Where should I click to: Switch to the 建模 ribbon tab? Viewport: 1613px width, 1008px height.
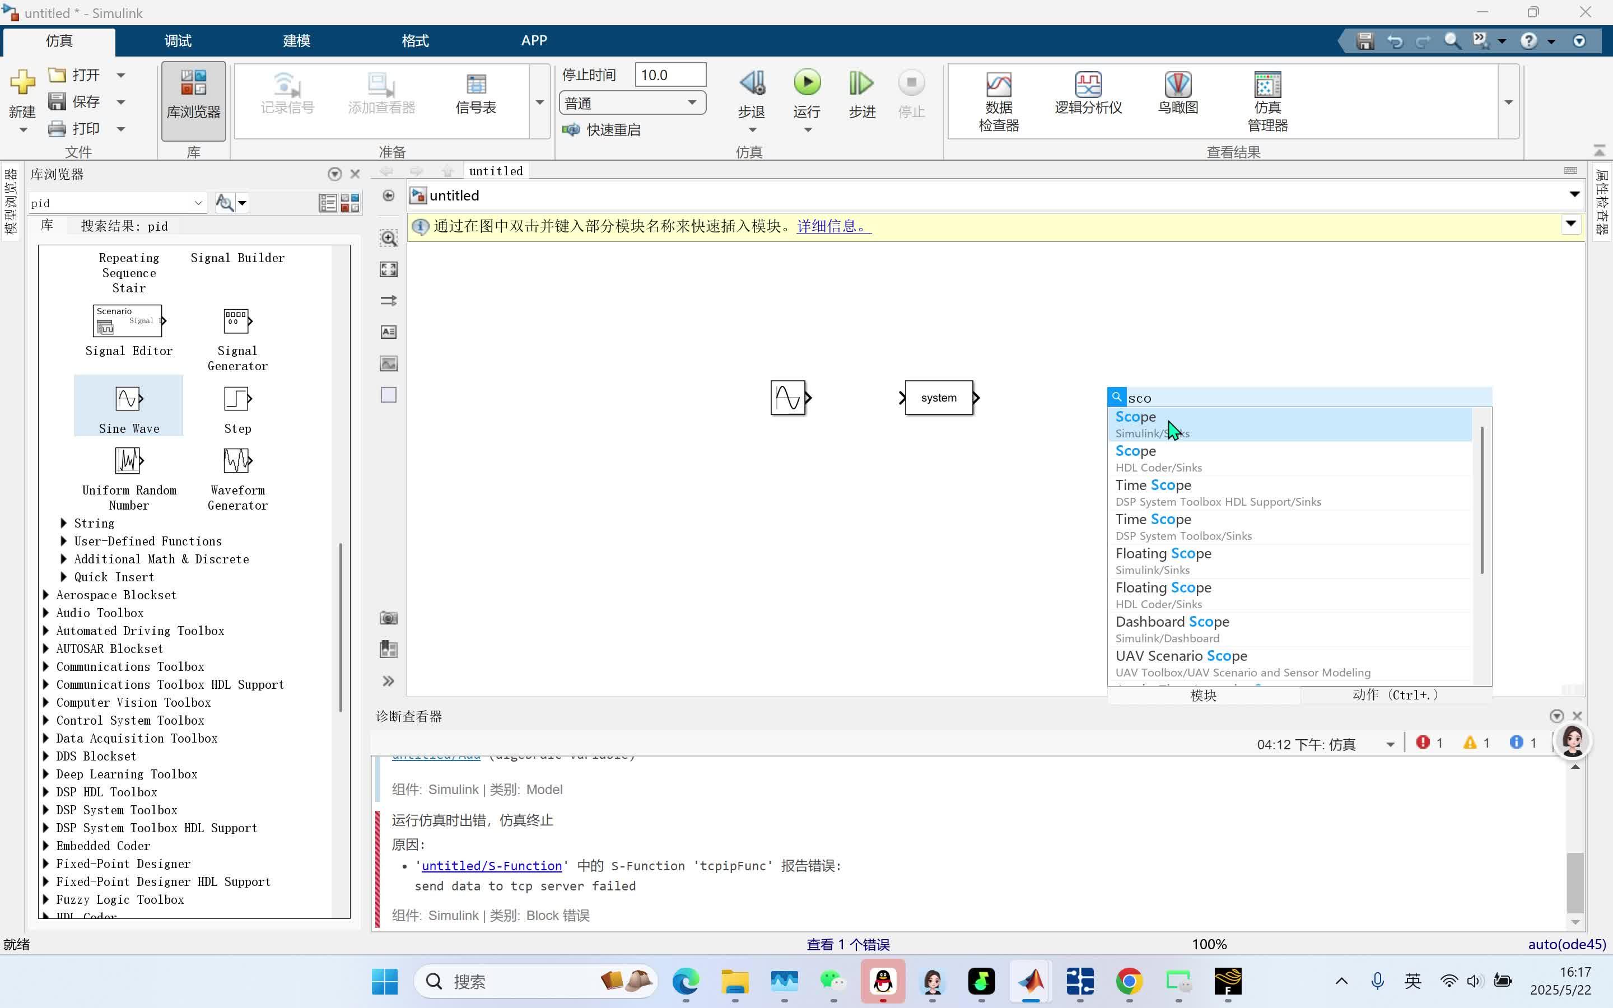click(297, 41)
